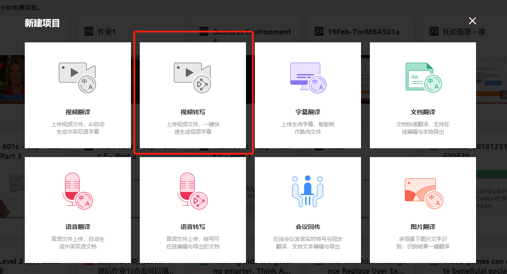Click video icon beside Business Environment

(x=204, y=32)
